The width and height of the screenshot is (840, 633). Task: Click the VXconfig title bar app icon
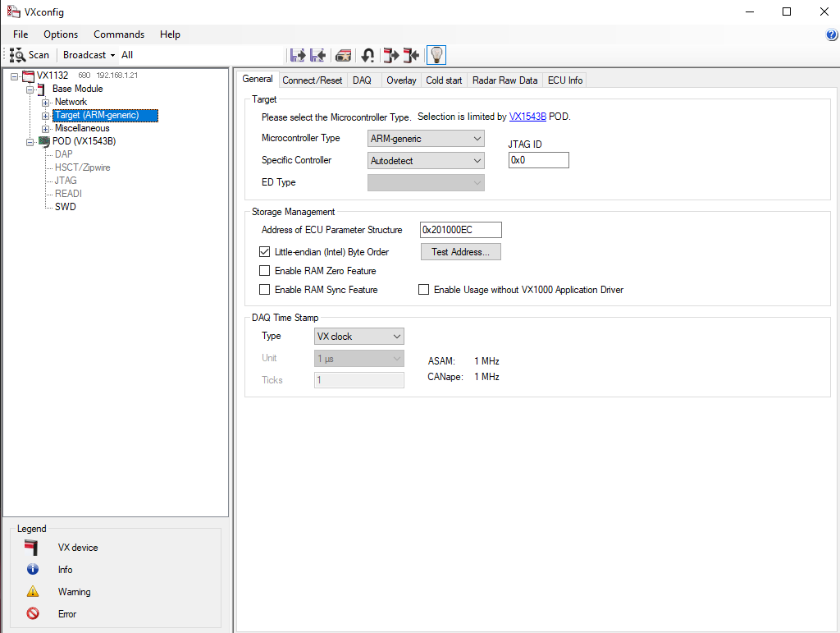click(13, 11)
